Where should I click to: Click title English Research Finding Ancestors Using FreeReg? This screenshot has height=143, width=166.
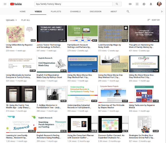tap(49, 137)
